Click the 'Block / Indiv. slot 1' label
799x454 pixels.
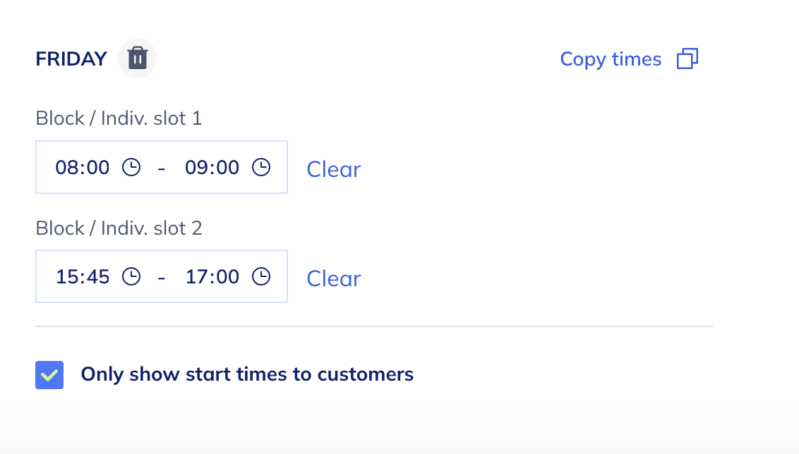click(x=119, y=118)
